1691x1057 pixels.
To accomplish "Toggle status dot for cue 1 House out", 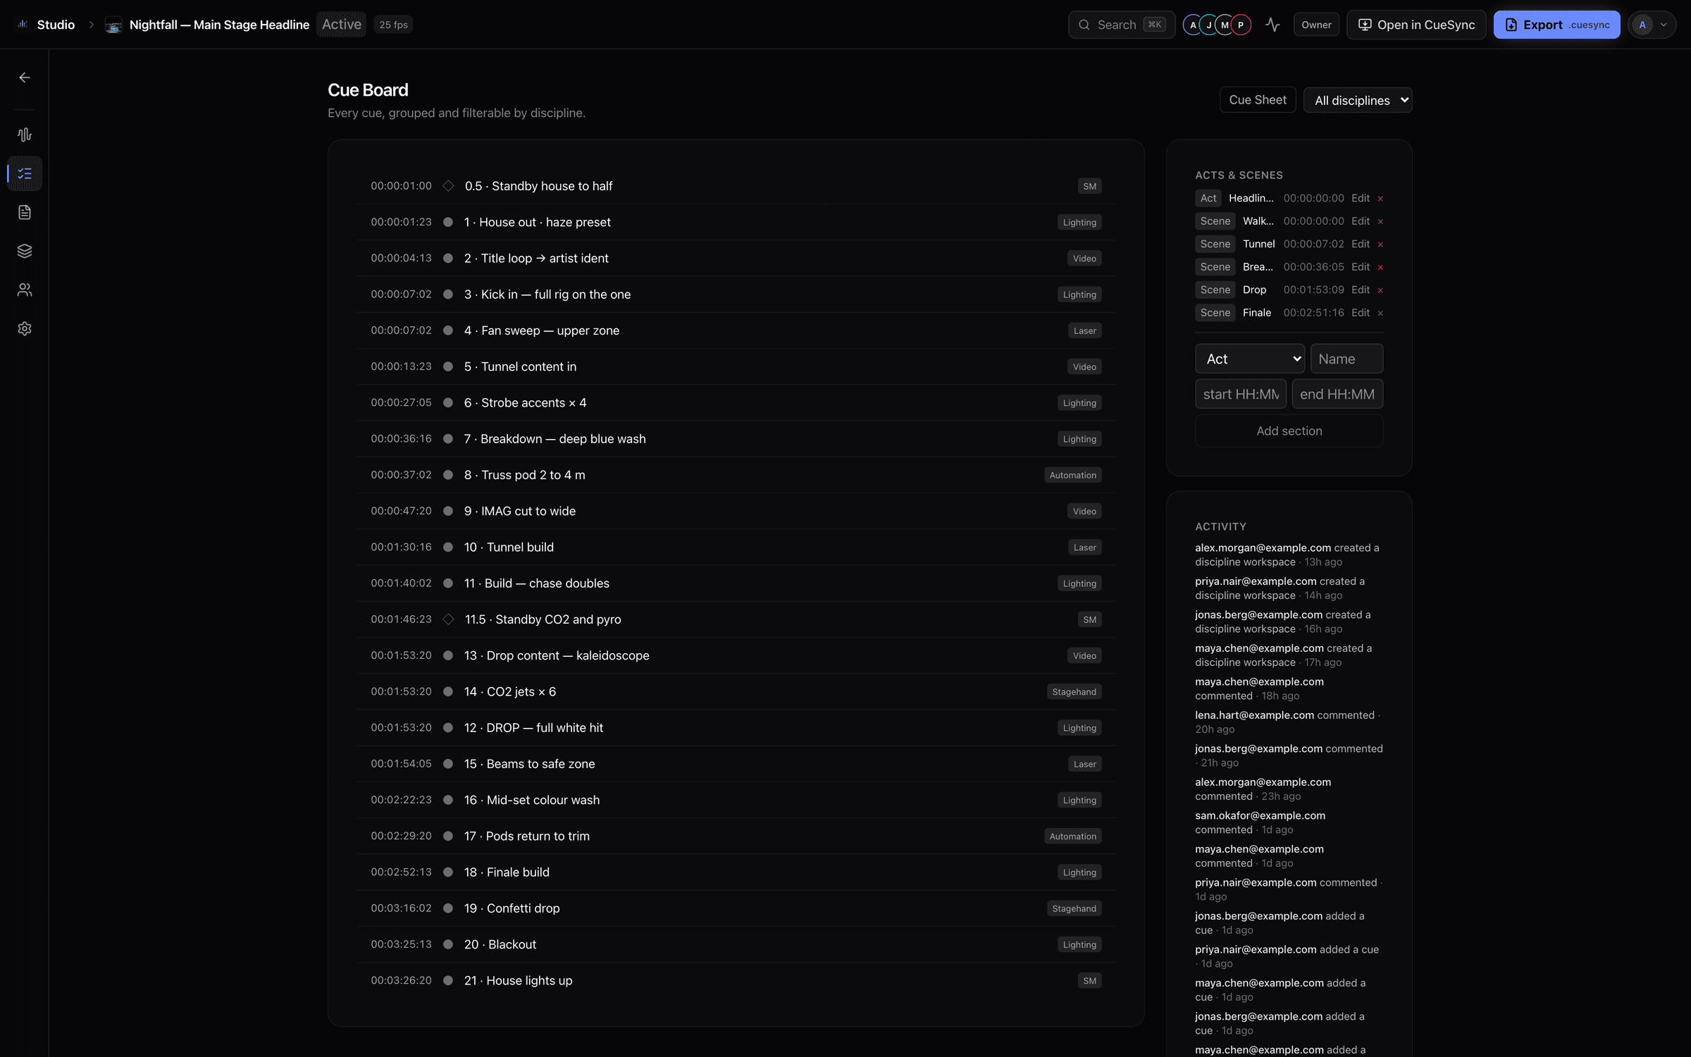I will [447, 222].
